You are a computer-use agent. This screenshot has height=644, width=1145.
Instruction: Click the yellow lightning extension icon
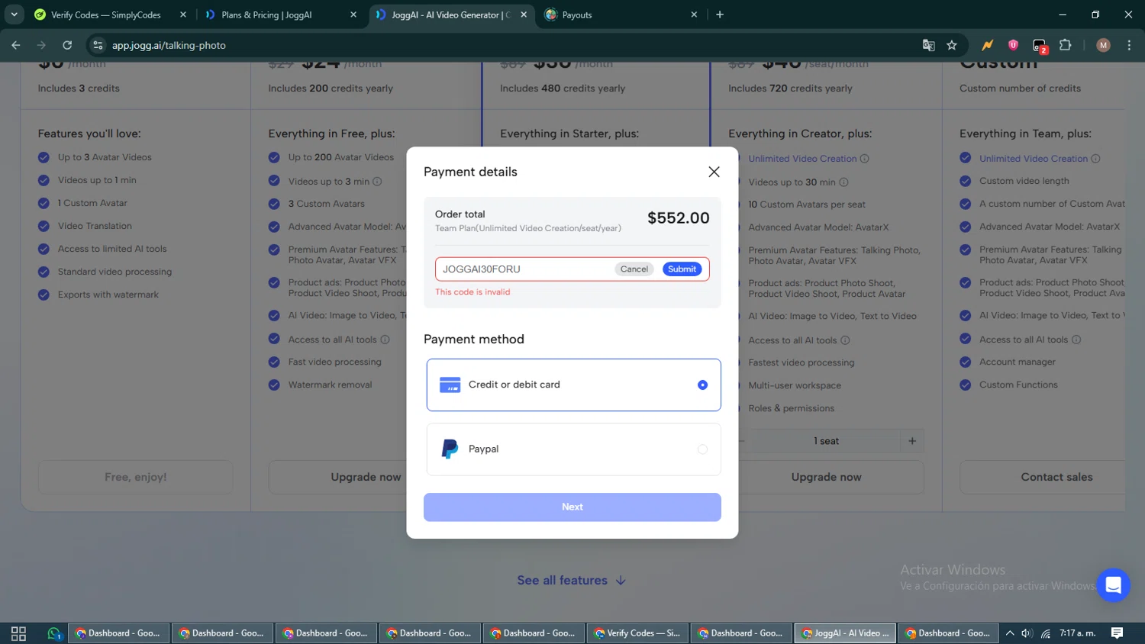(x=988, y=45)
